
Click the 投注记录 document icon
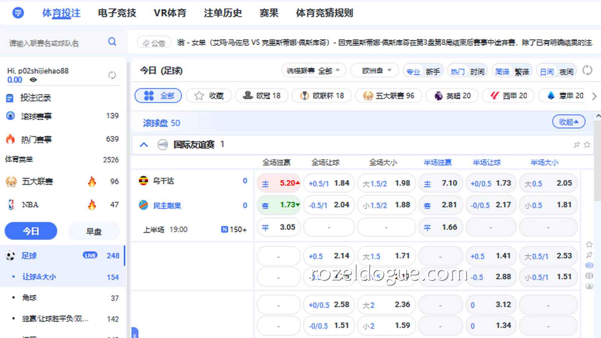pos(10,98)
